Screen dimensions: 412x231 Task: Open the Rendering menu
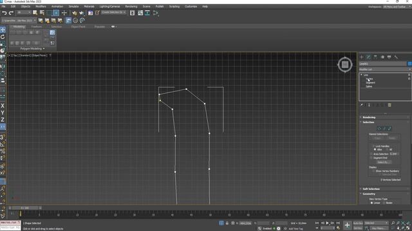(131, 6)
